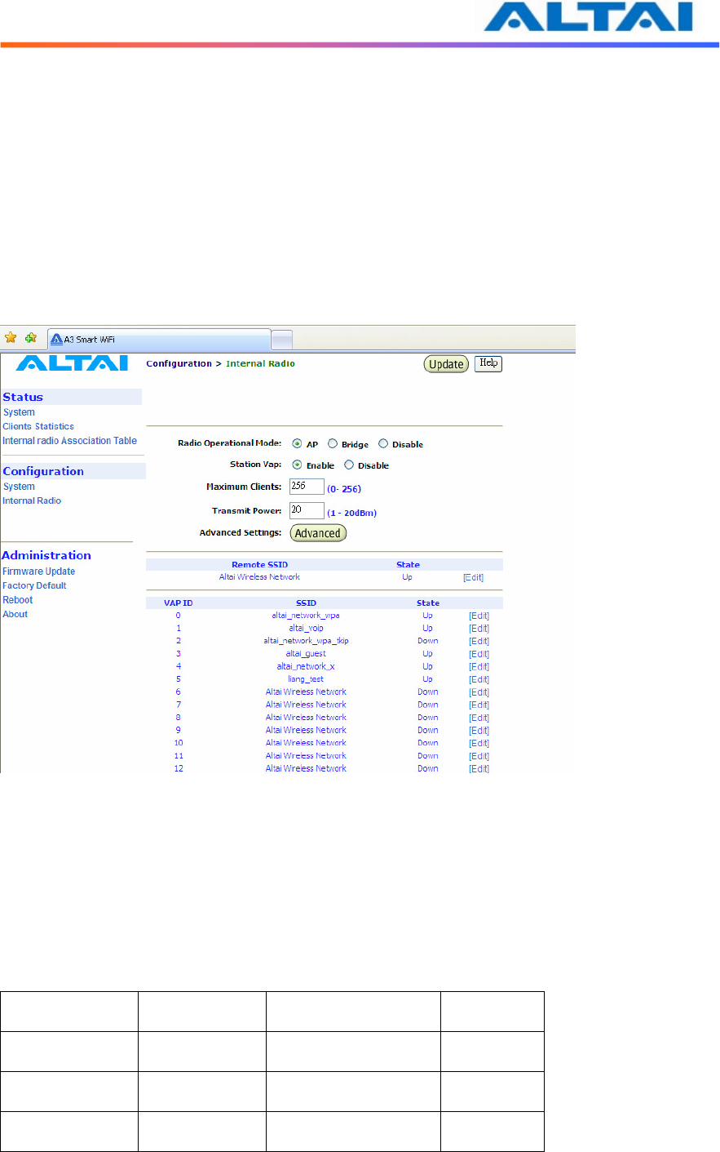
Task: Select Bridge radio operational mode
Action: [333, 444]
